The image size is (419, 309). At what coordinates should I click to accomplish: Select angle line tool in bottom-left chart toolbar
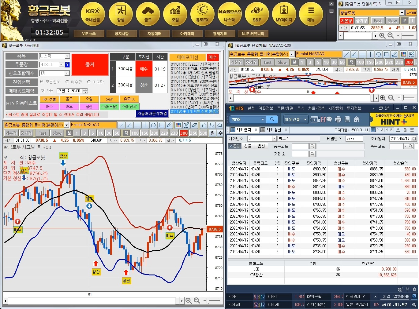click(129, 125)
